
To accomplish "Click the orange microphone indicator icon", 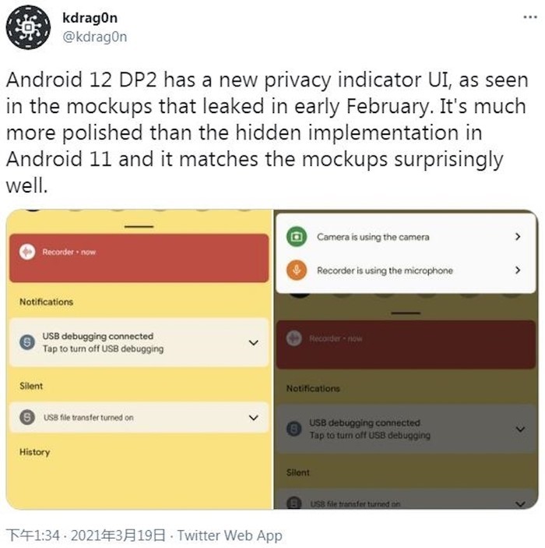I will pos(295,270).
